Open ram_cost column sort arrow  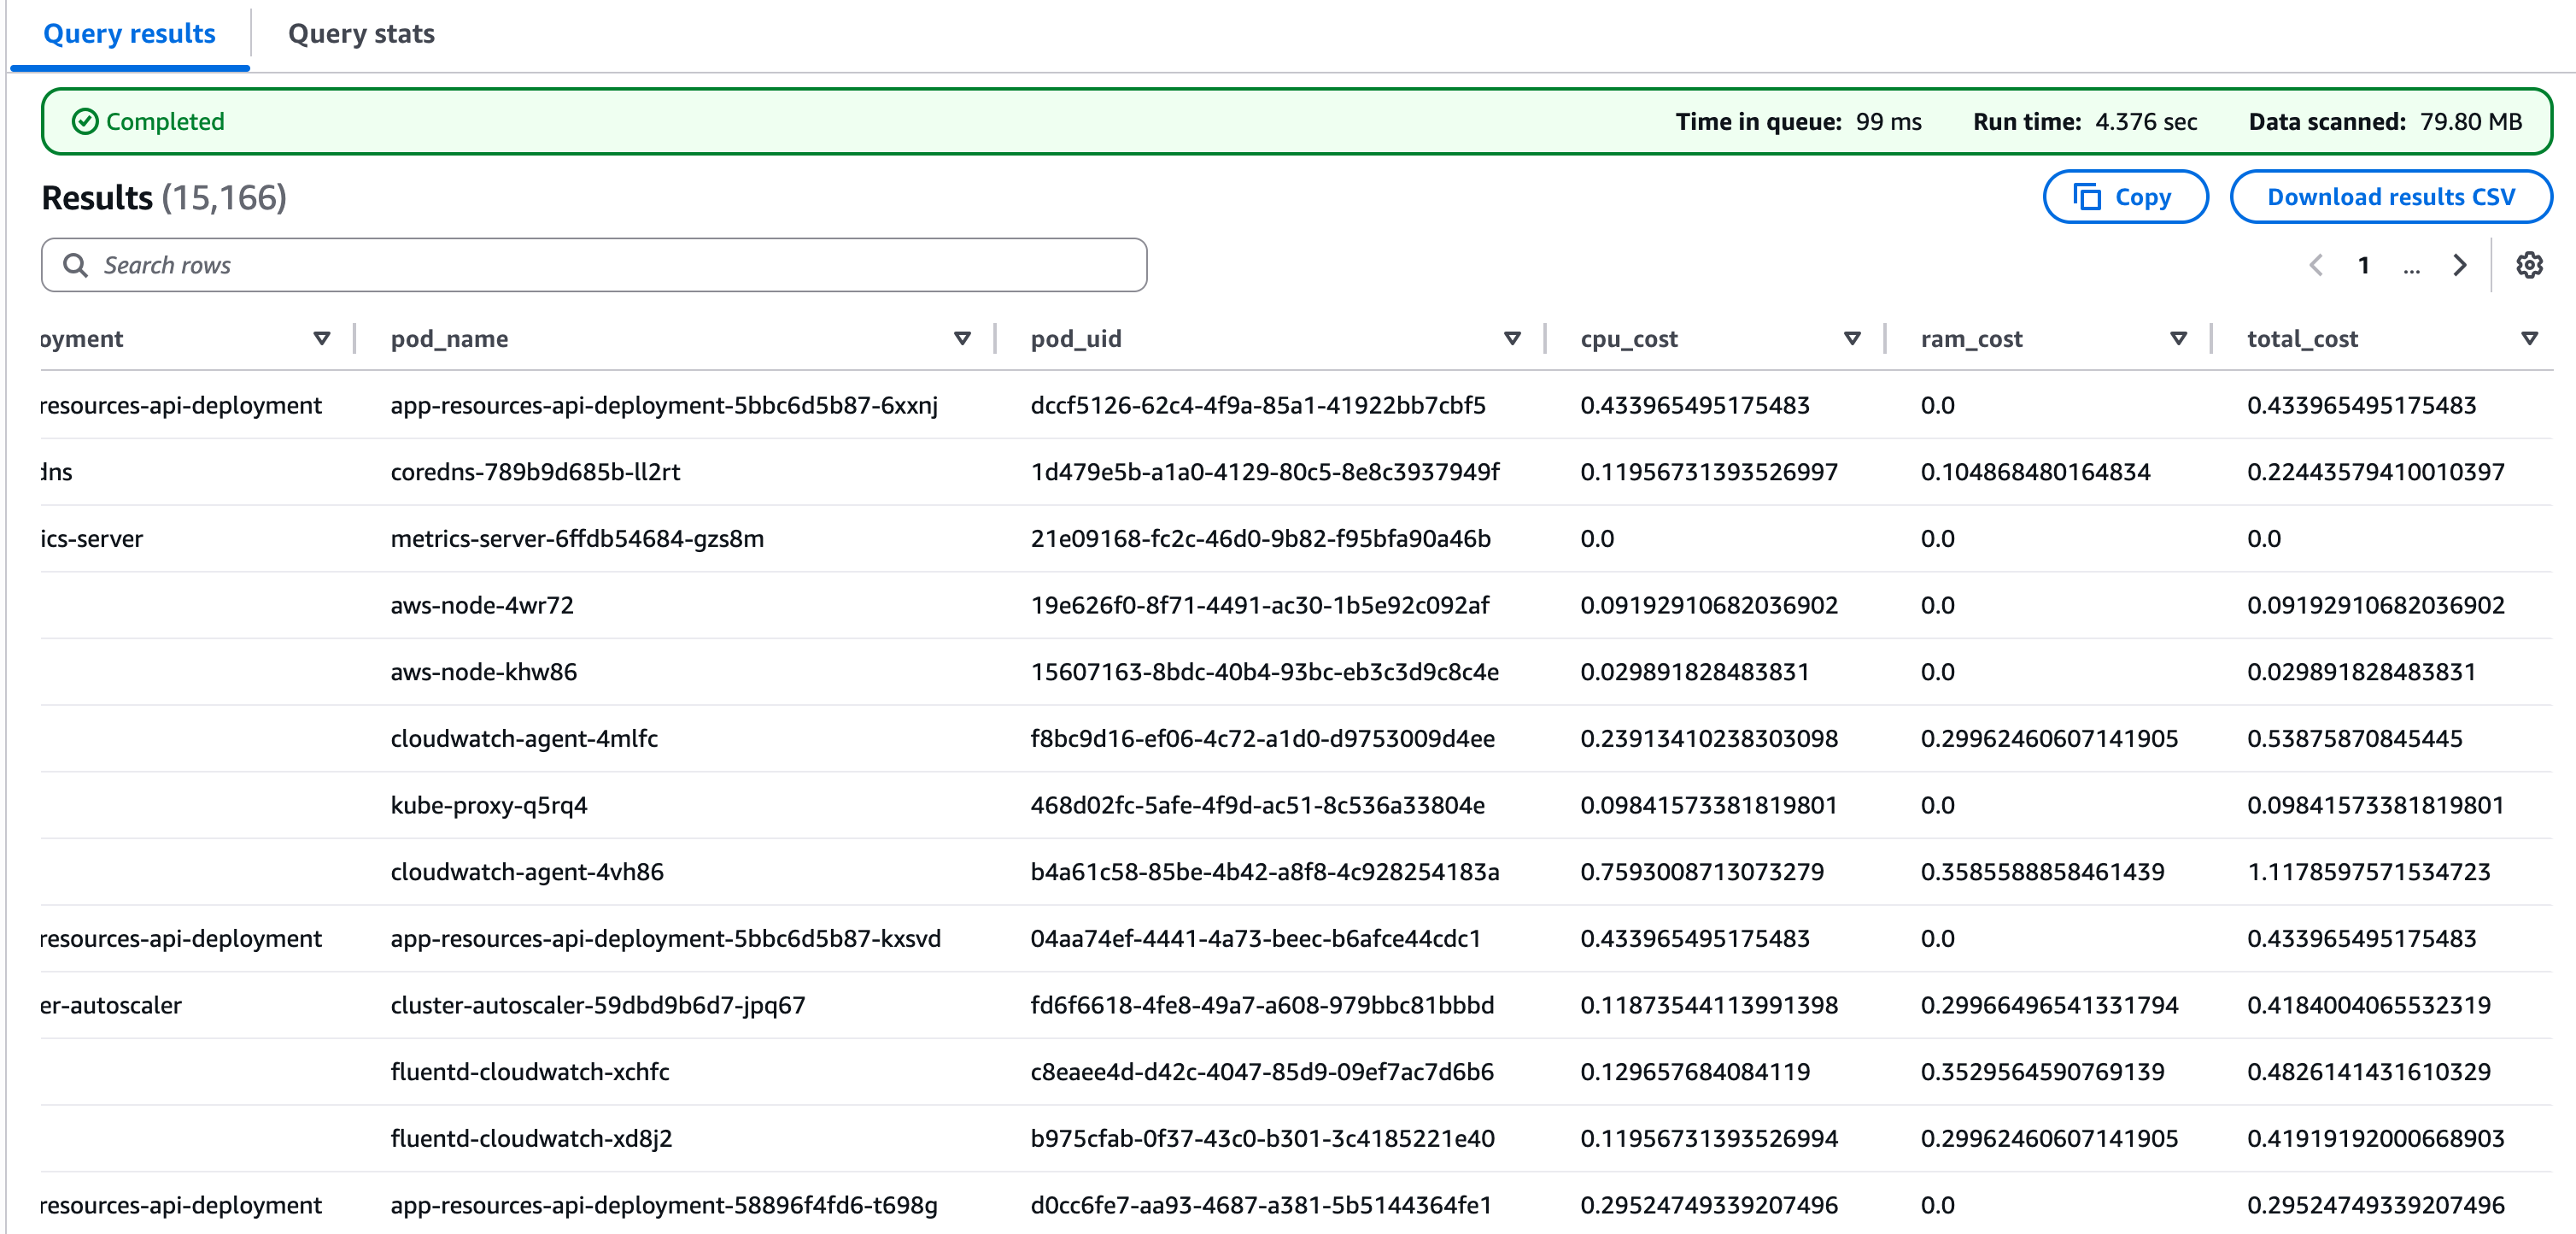2178,339
